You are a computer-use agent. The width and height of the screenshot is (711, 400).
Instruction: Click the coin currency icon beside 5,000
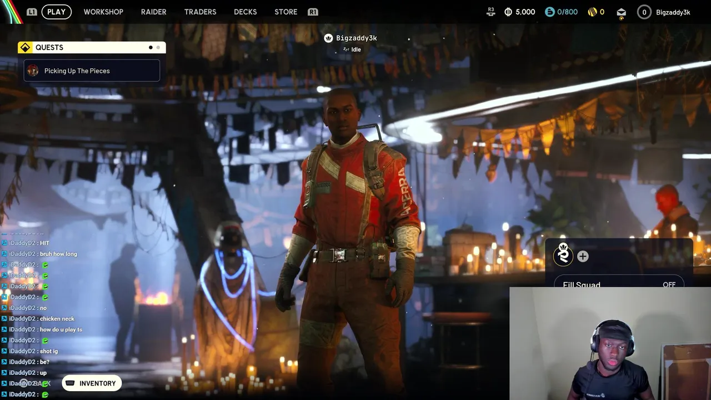[x=508, y=12]
